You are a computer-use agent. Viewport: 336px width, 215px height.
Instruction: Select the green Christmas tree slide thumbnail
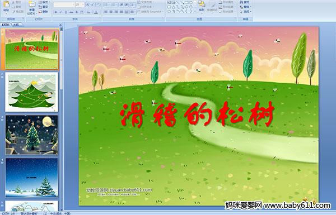(x=32, y=92)
